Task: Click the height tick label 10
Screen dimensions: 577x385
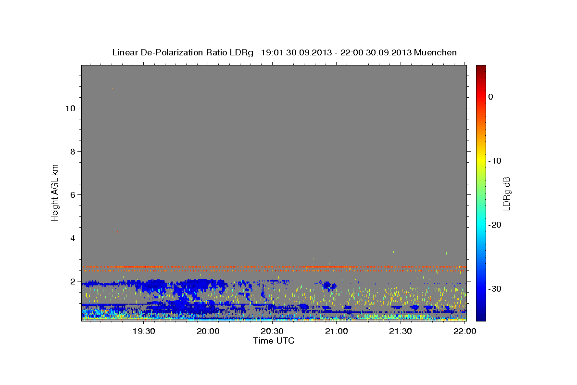Action: tap(70, 108)
